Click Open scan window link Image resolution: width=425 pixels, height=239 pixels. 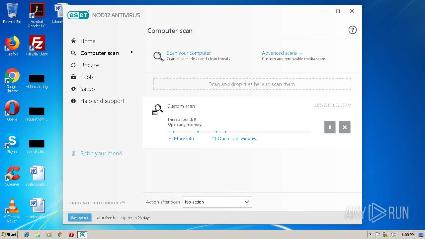click(x=234, y=138)
